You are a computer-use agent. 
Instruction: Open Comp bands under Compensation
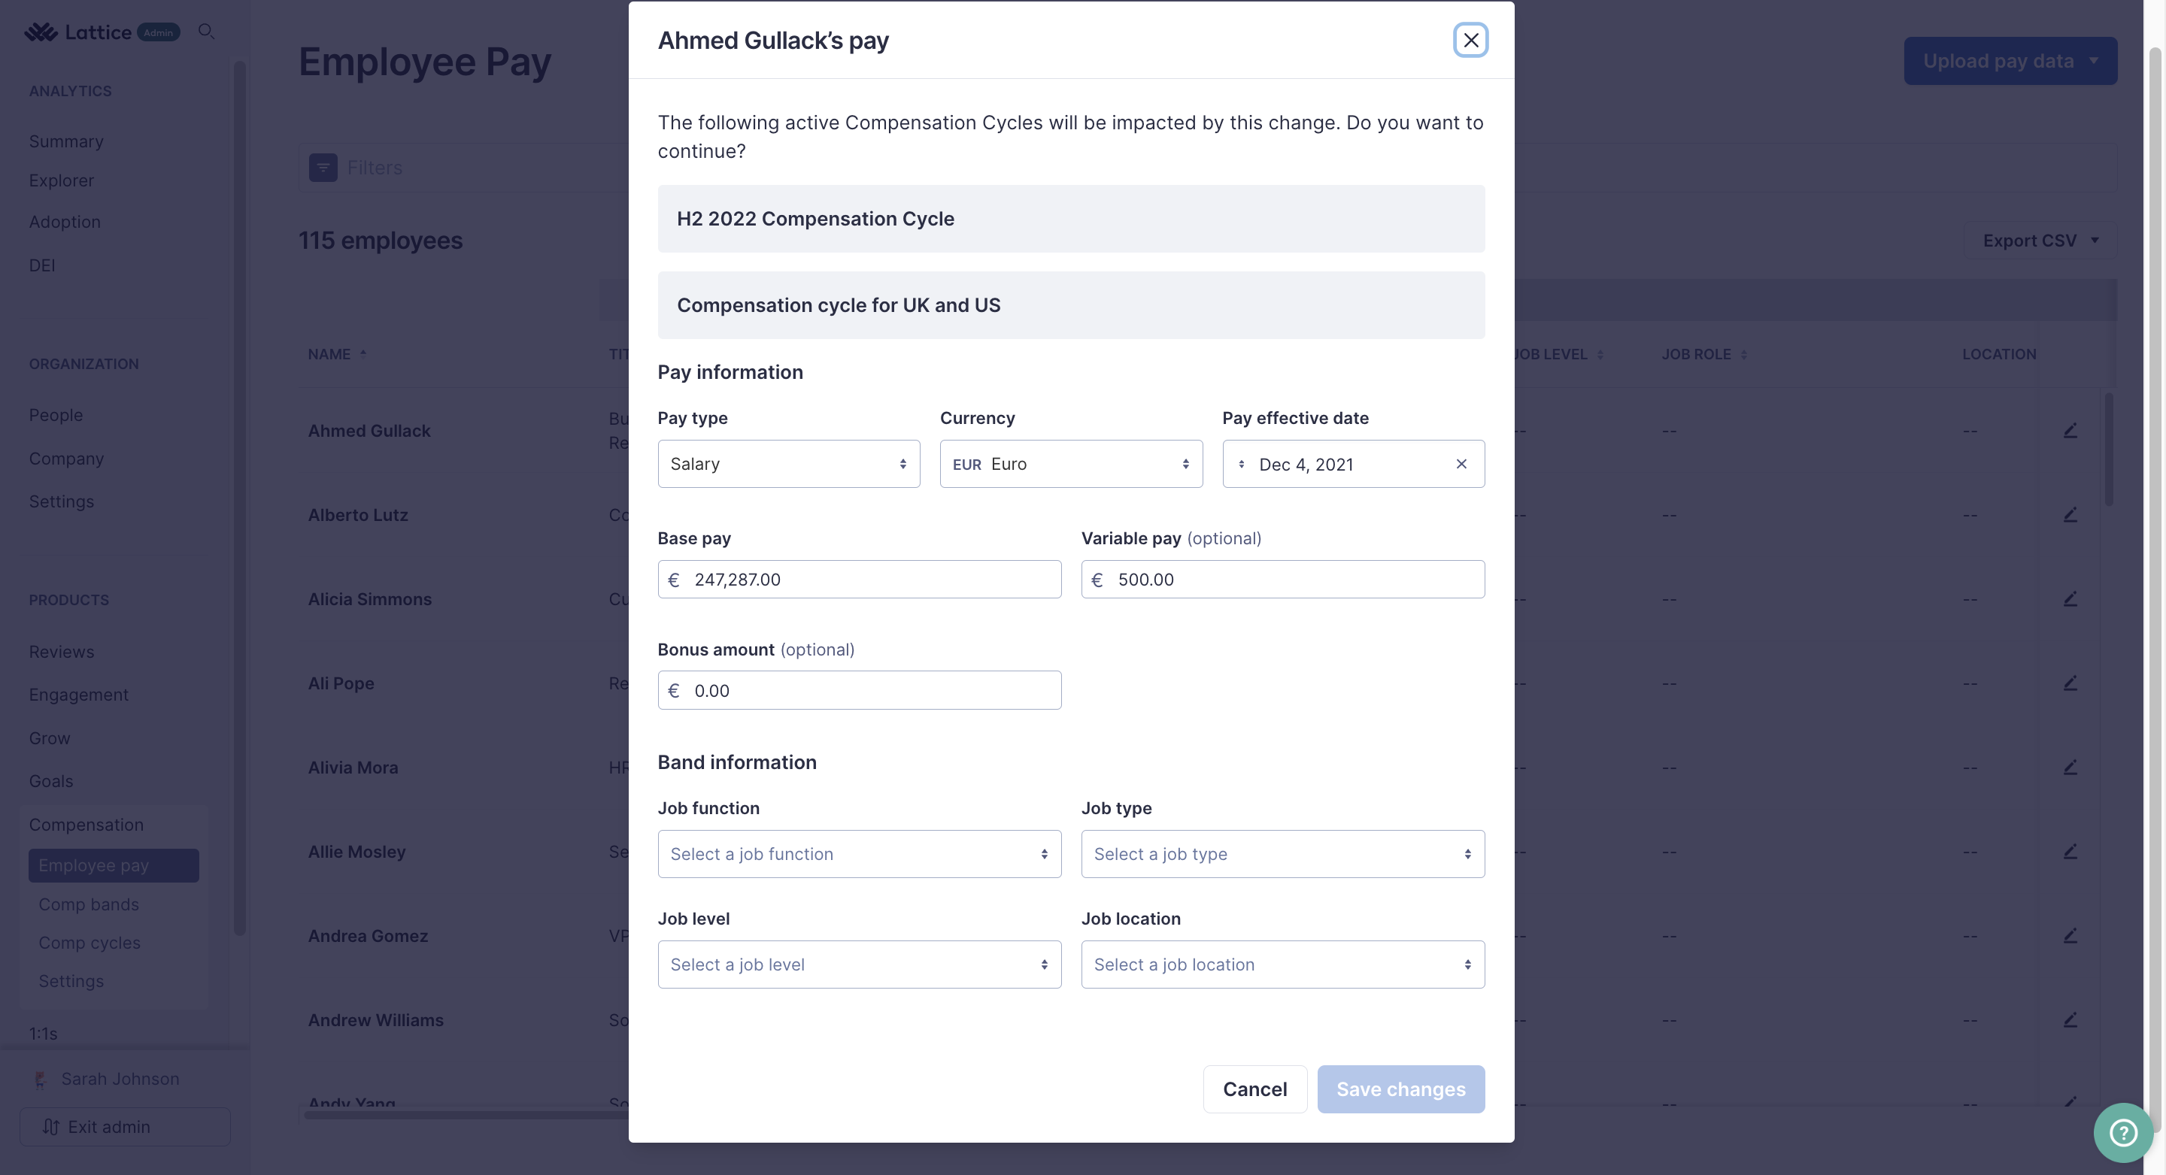pyautogui.click(x=88, y=904)
